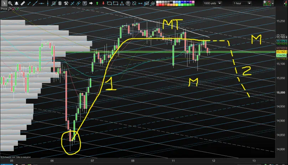Open the wrench and screwdriver settings icon

[66, 3]
